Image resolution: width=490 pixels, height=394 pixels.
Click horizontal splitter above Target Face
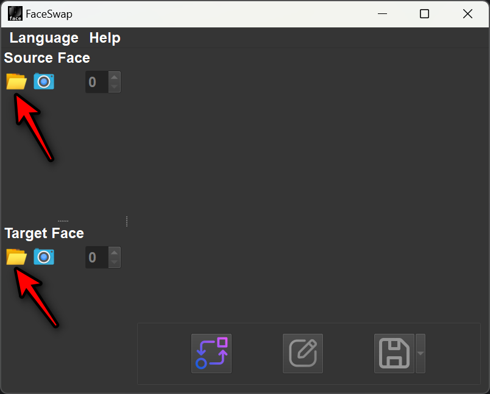[63, 221]
